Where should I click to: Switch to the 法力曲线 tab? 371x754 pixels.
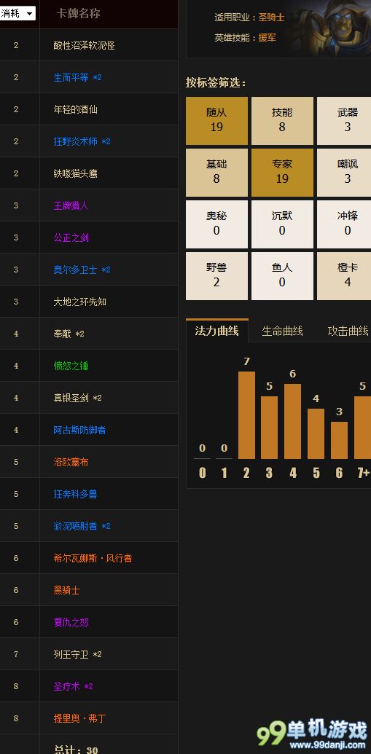pyautogui.click(x=217, y=331)
